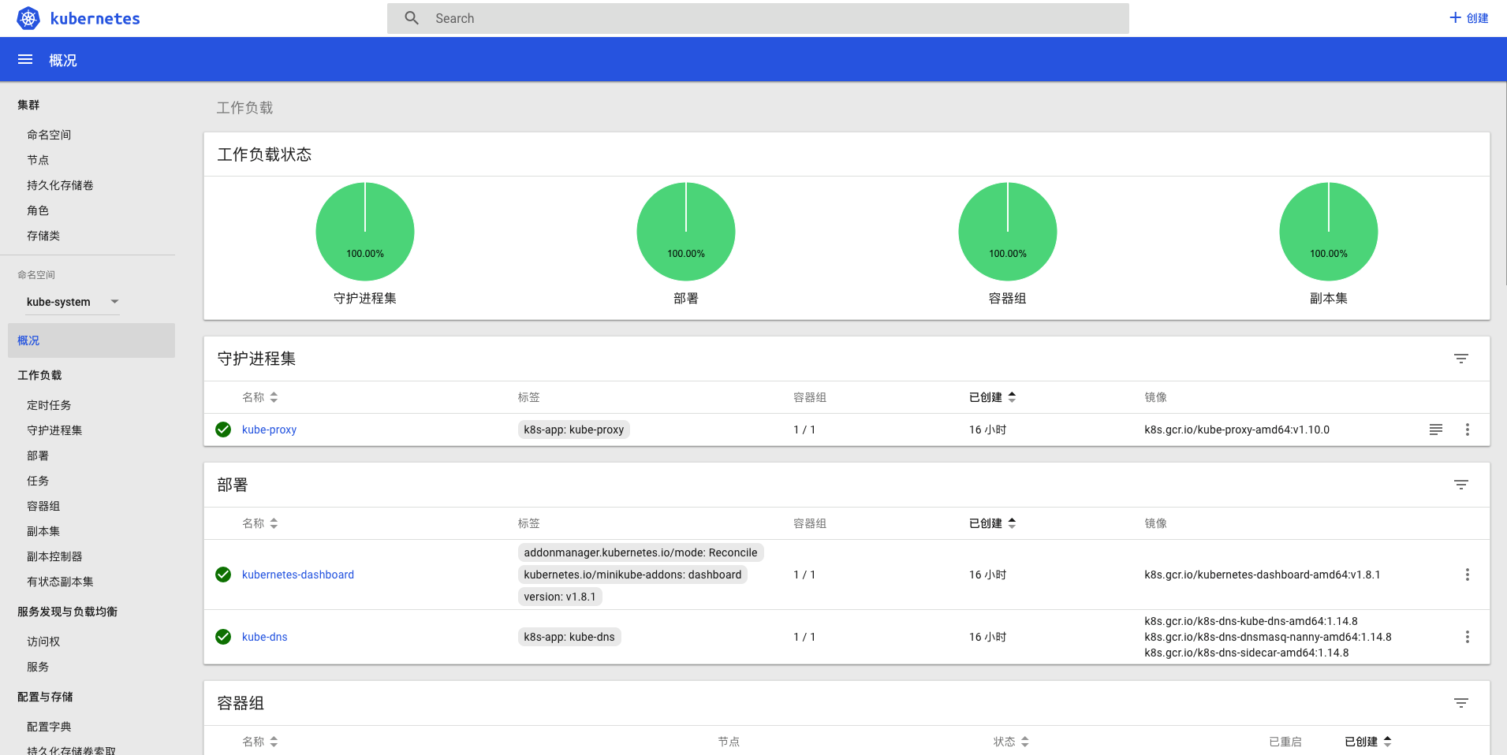Open the hamburger navigation menu

25,60
